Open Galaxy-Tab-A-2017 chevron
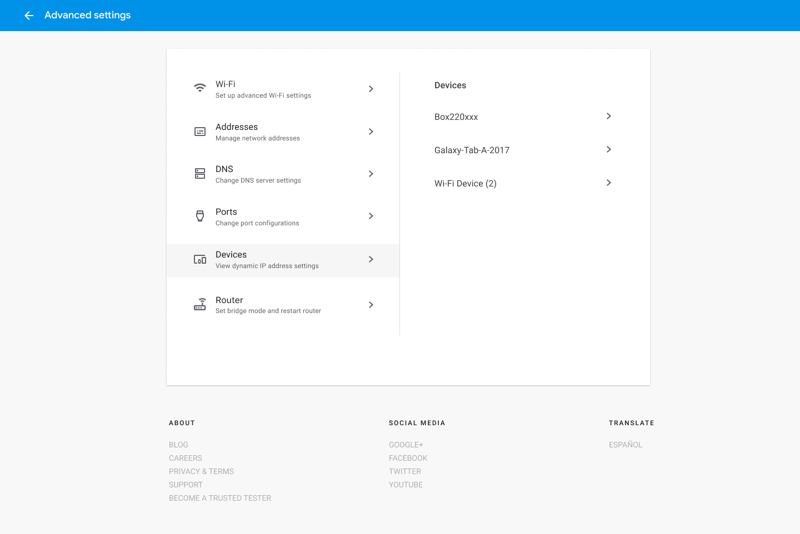 coord(609,149)
